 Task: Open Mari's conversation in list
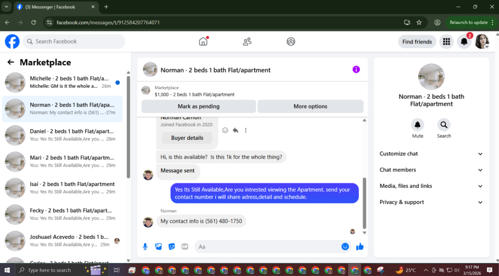click(x=62, y=162)
